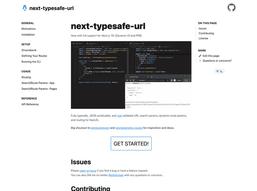Open Search/Route Params- App
Screen dimensions: 257x191
38,83
